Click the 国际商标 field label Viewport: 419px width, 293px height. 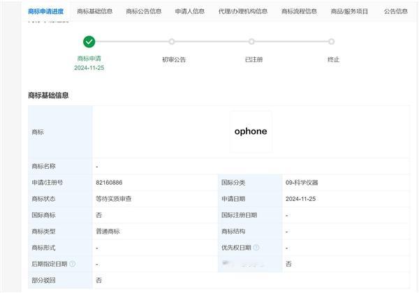point(43,215)
